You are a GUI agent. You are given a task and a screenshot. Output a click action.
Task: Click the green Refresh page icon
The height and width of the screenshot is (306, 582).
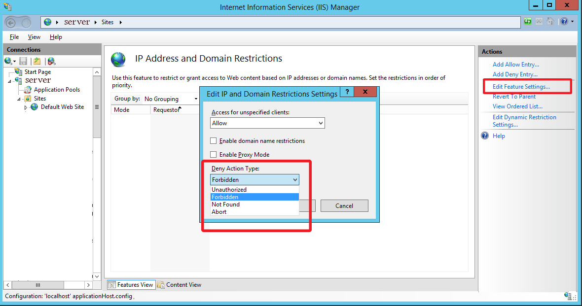527,22
